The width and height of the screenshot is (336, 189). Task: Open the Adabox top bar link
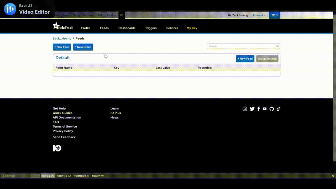(x=112, y=15)
